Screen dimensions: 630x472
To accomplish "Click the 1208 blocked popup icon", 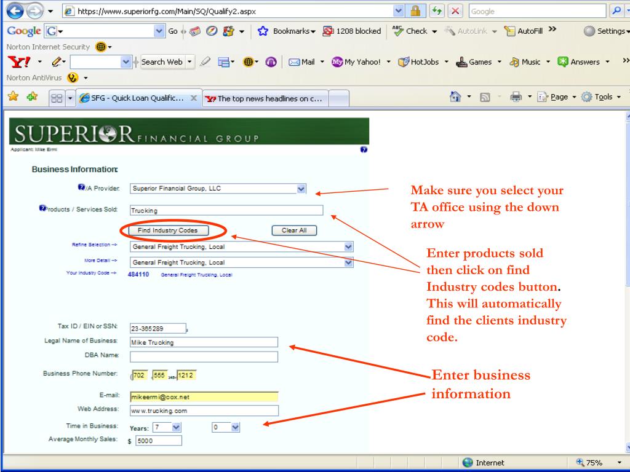I will [328, 31].
